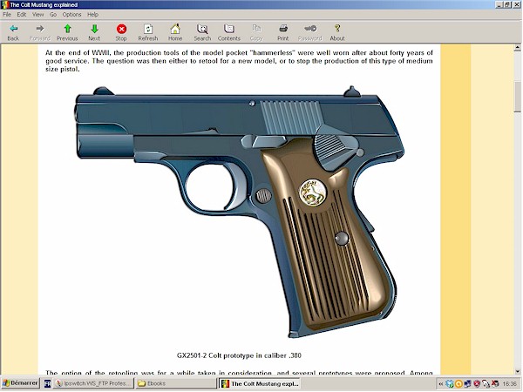Click the Back arrow toolbar icon

click(x=13, y=29)
